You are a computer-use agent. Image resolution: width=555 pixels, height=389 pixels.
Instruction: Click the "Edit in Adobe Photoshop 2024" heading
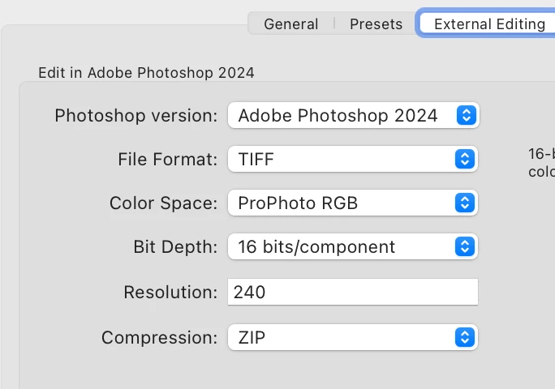[x=146, y=73]
